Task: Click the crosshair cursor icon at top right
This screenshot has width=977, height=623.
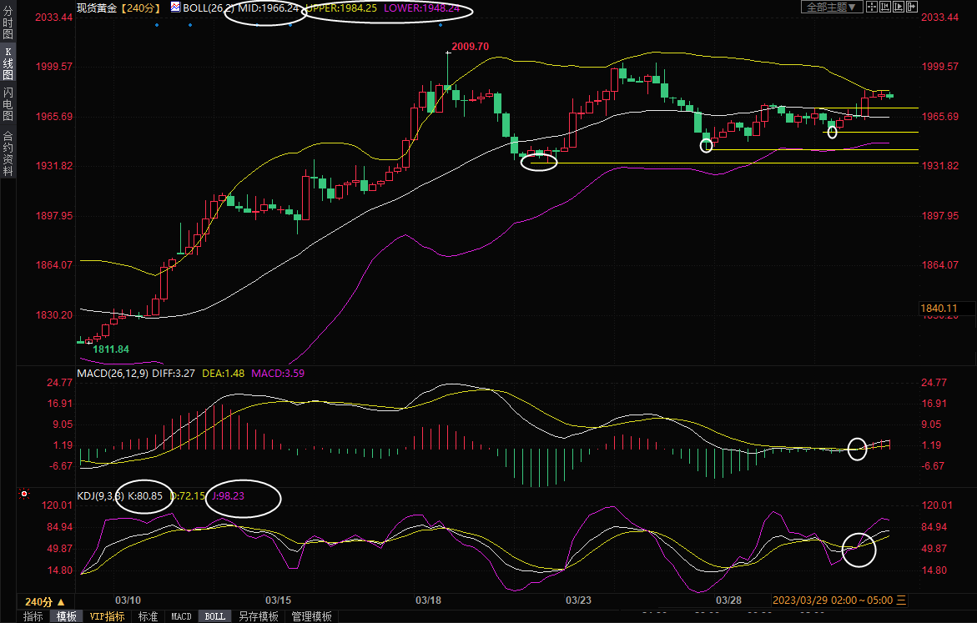Action: [x=871, y=7]
